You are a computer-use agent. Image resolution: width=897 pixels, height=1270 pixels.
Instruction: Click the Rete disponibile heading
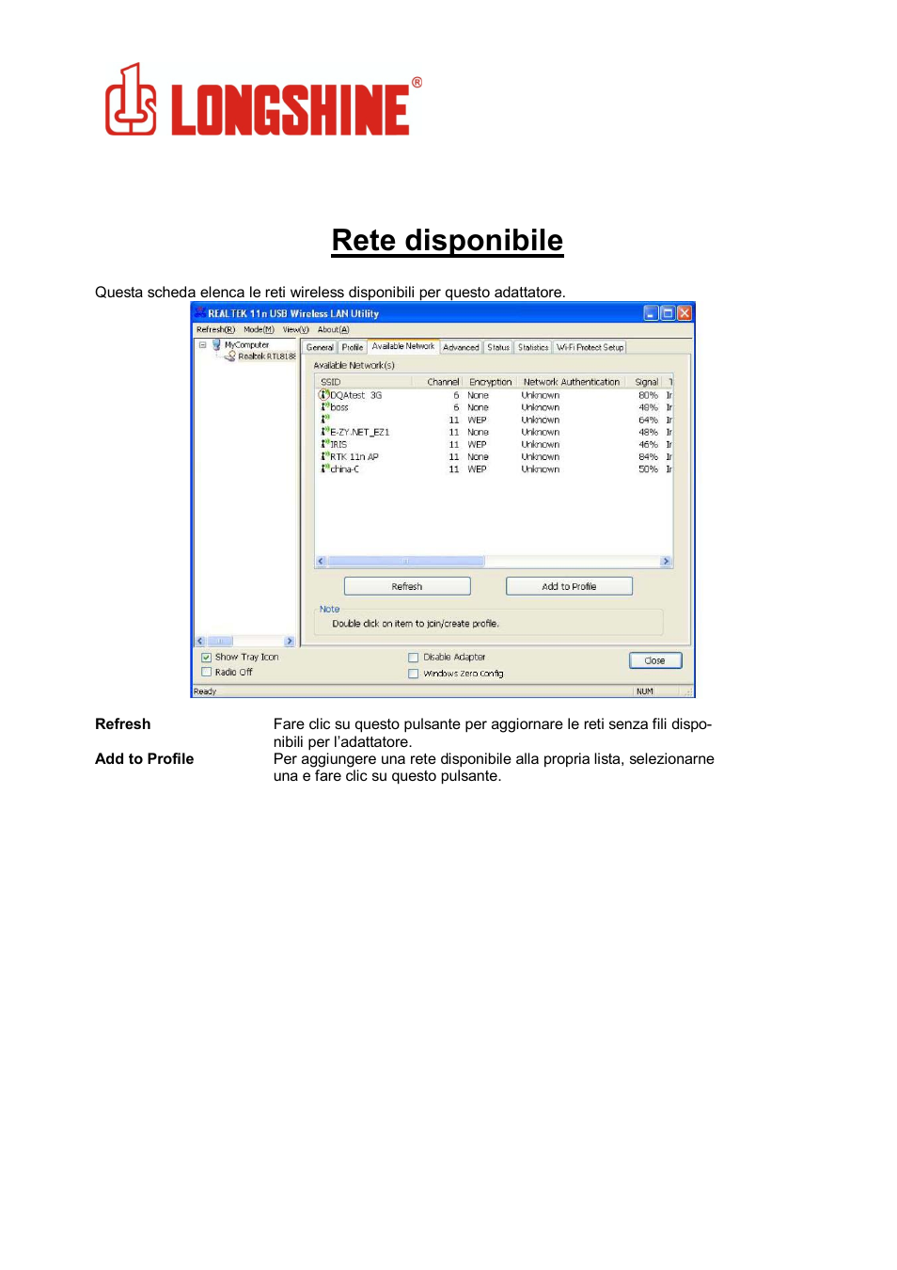448,241
